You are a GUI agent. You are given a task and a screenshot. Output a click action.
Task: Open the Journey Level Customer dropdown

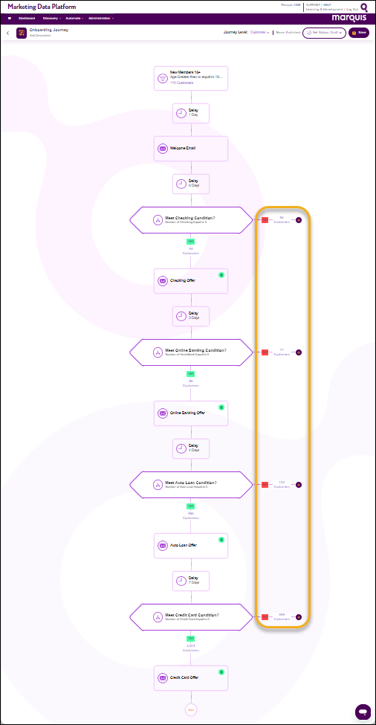(259, 33)
